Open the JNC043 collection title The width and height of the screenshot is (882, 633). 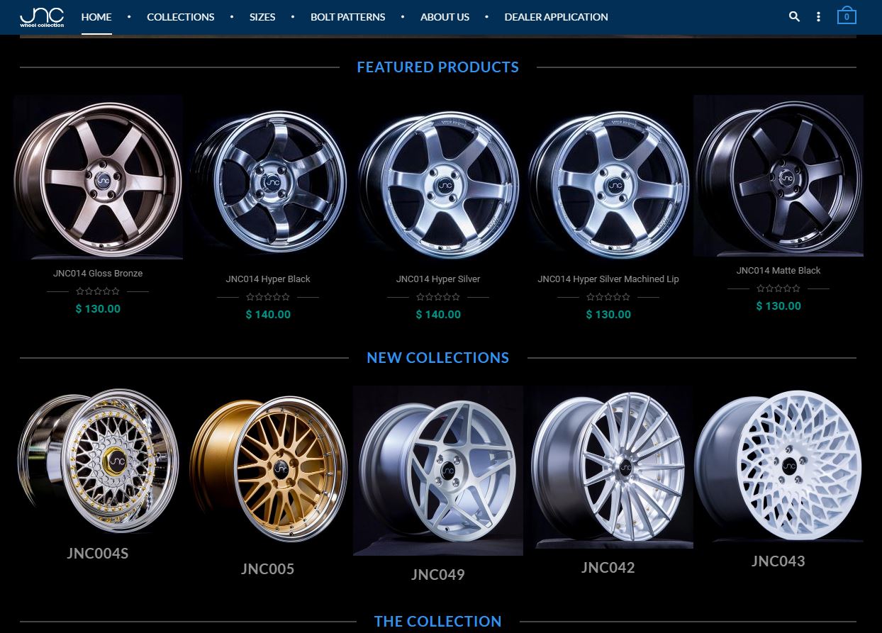(x=778, y=561)
